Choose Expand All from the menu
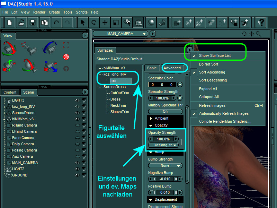This screenshot has height=208, width=277. tap(228, 89)
